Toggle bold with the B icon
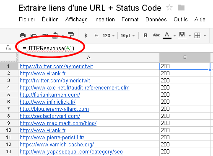213x156 pixels. pyautogui.click(x=145, y=36)
